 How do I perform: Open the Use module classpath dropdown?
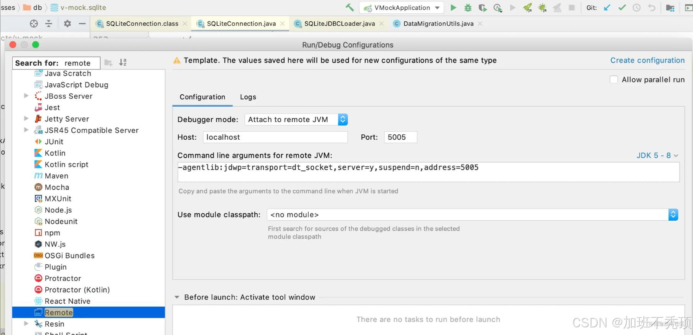[x=472, y=215]
